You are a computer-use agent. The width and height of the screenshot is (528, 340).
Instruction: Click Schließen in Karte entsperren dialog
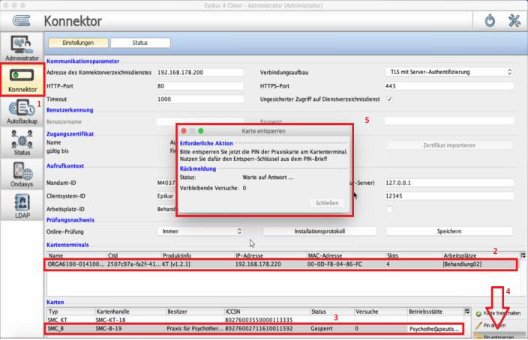click(327, 203)
